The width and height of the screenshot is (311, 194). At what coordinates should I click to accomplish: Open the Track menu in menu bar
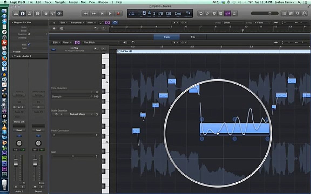[48, 2]
